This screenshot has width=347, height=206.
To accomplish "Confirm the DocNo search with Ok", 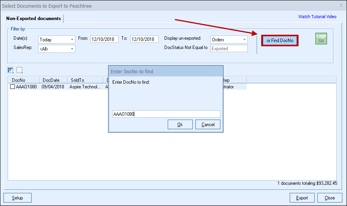I will coord(180,124).
